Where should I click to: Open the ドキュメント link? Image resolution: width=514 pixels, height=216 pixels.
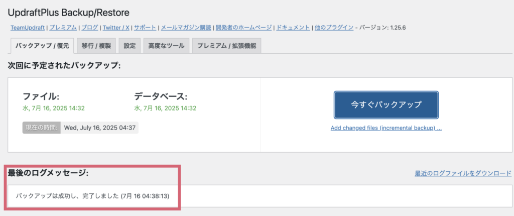tap(293, 28)
